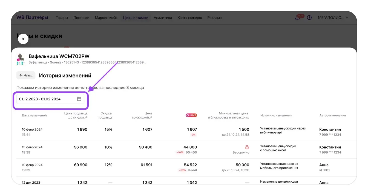
Task: Open the date range picker field
Action: pyautogui.click(x=47, y=99)
